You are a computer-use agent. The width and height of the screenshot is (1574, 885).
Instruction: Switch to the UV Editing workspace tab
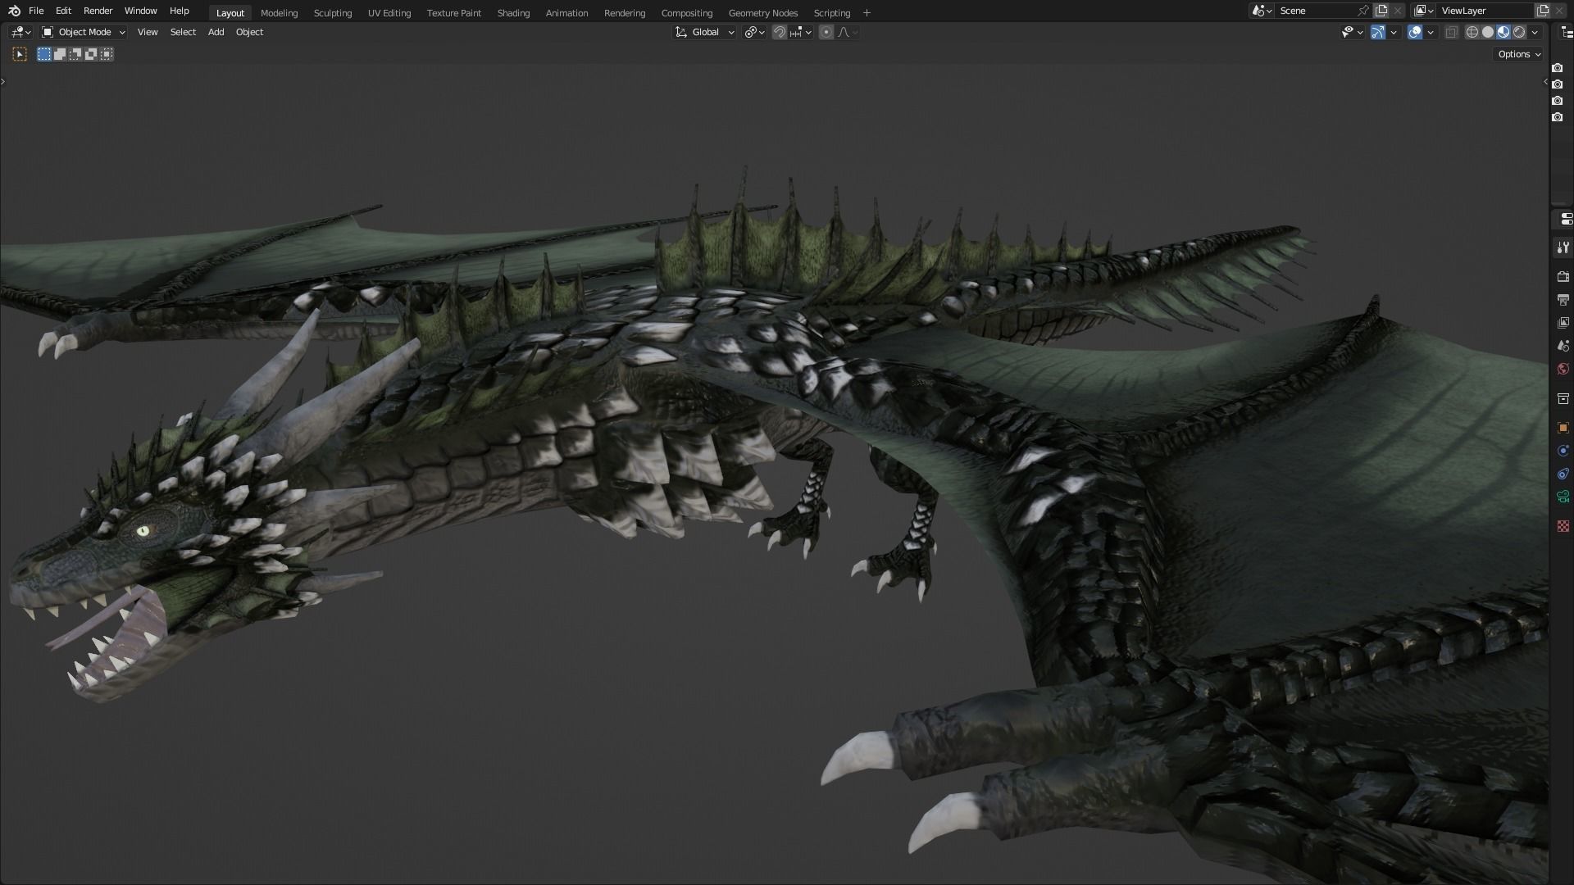click(x=389, y=13)
